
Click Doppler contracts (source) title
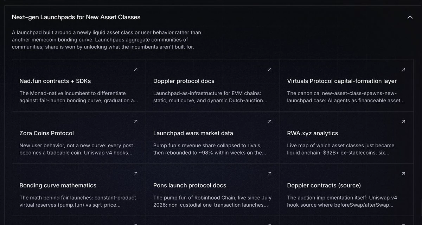[324, 185]
